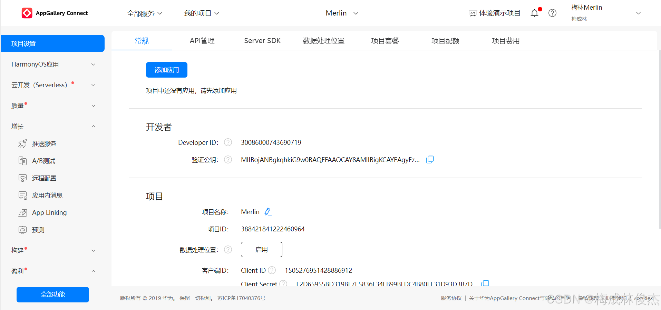
Task: Switch to the 常规 tab
Action: pos(142,41)
